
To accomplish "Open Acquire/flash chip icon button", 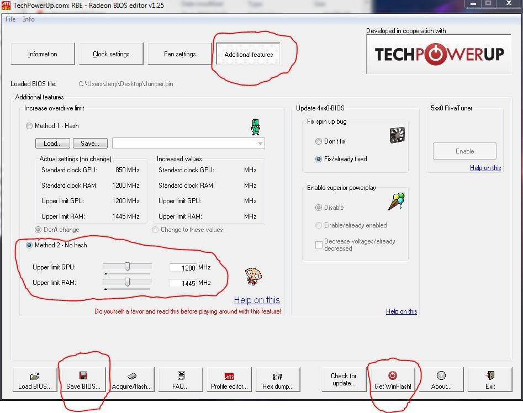I will coord(132,380).
